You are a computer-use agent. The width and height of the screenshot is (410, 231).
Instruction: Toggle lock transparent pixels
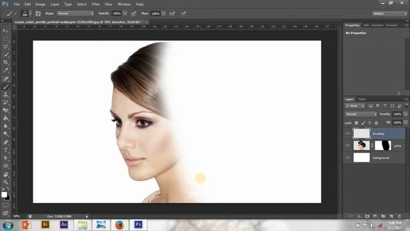356,123
